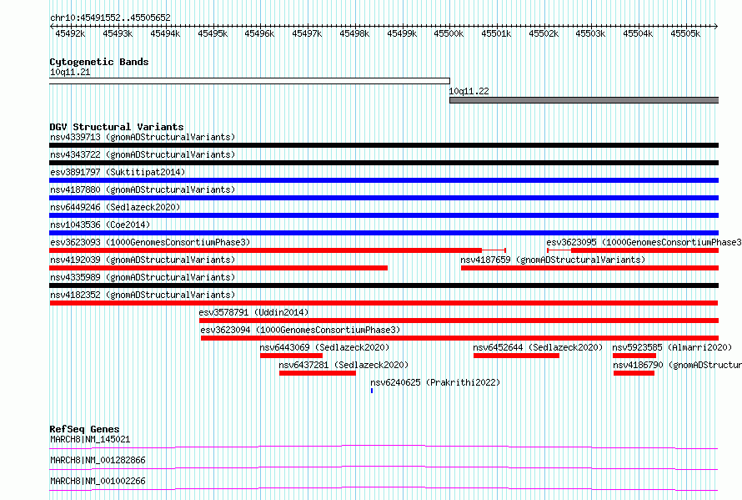Click the red bar under nsv4186790
The width and height of the screenshot is (742, 500).
coord(634,373)
